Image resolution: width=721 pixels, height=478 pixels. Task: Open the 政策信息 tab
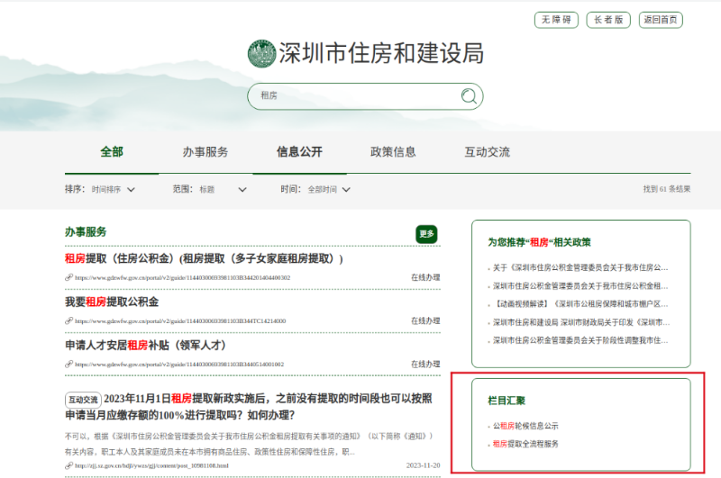pyautogui.click(x=393, y=152)
